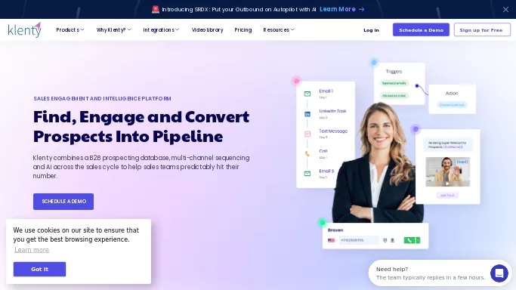The height and width of the screenshot is (290, 516).
Task: Click the Learn More arrow in banner
Action: pos(361,9)
